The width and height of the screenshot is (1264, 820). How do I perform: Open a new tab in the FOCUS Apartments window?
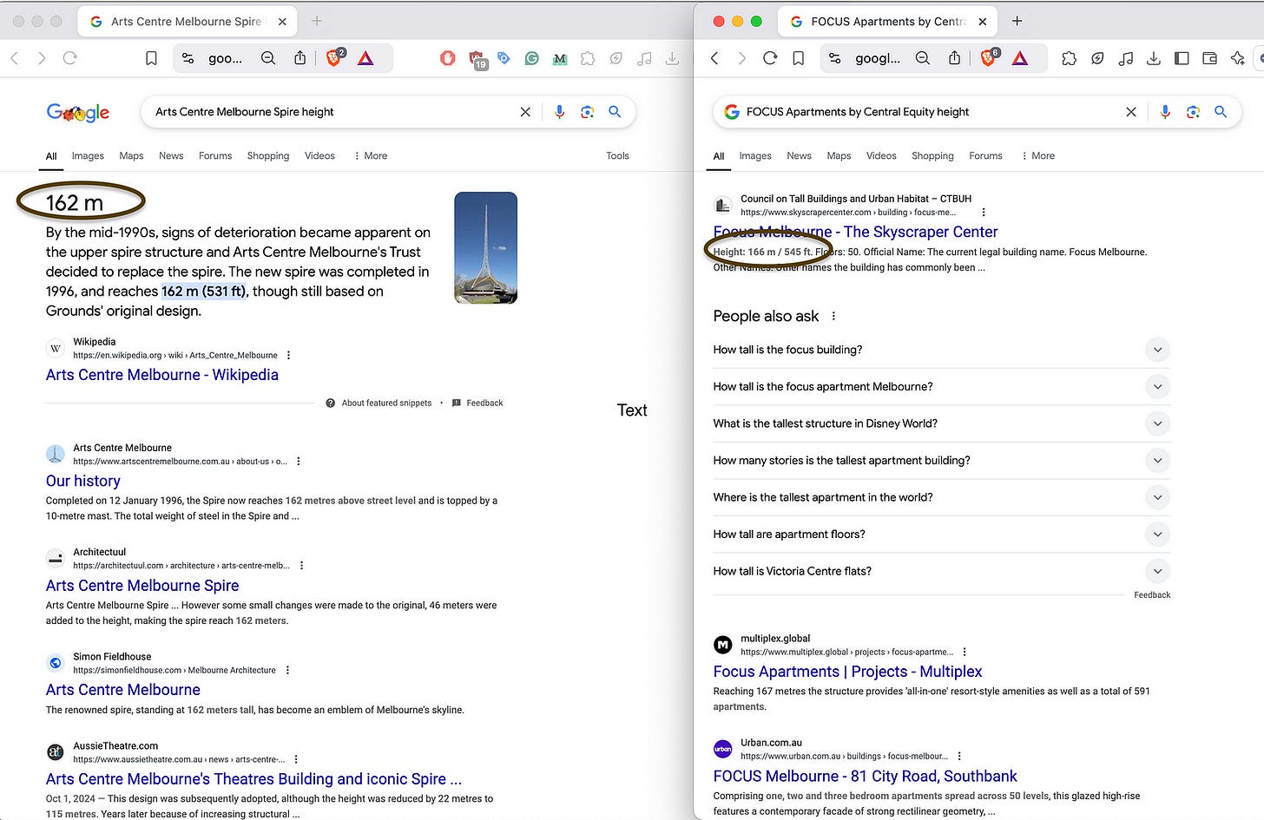pos(1017,21)
